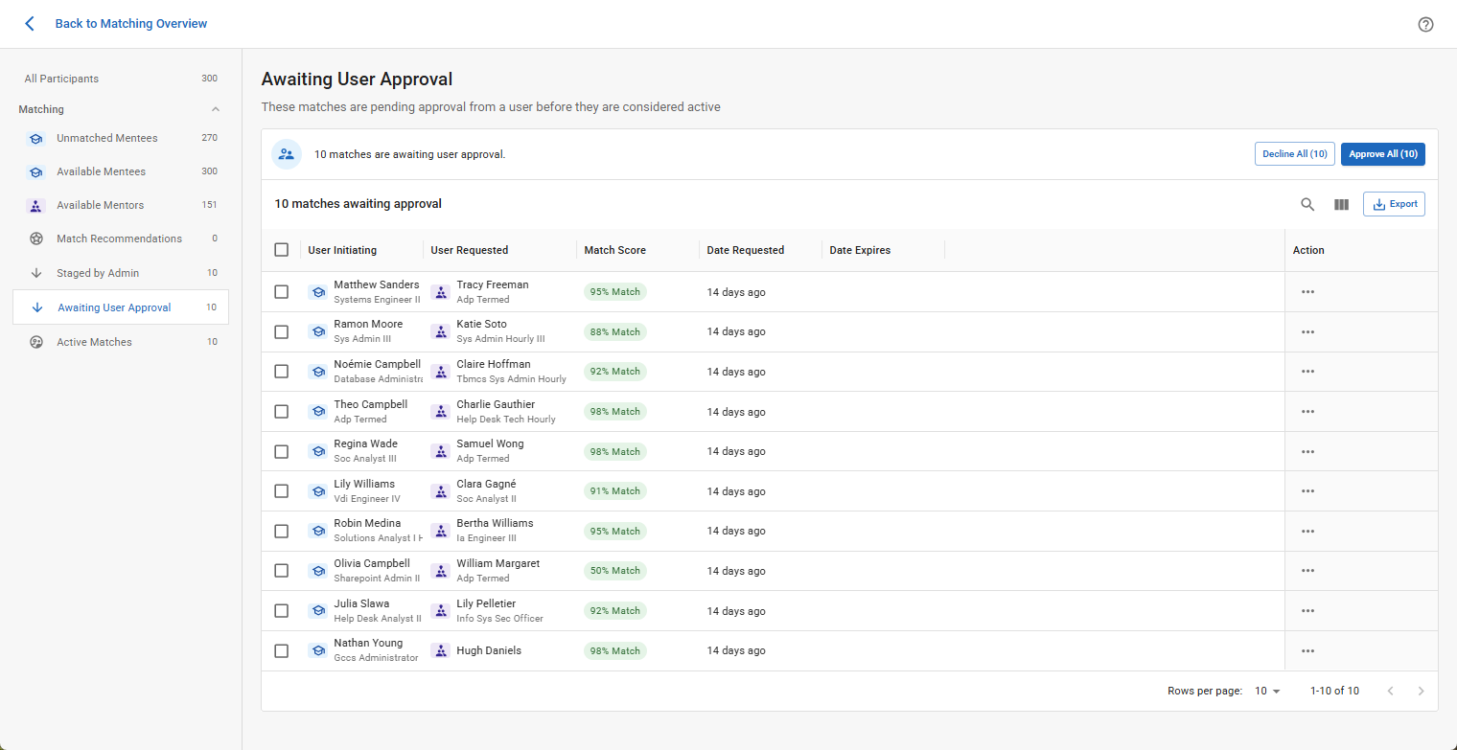Click the mentor icon beside Hugh Daniels
The height and width of the screenshot is (750, 1457).
click(440, 650)
